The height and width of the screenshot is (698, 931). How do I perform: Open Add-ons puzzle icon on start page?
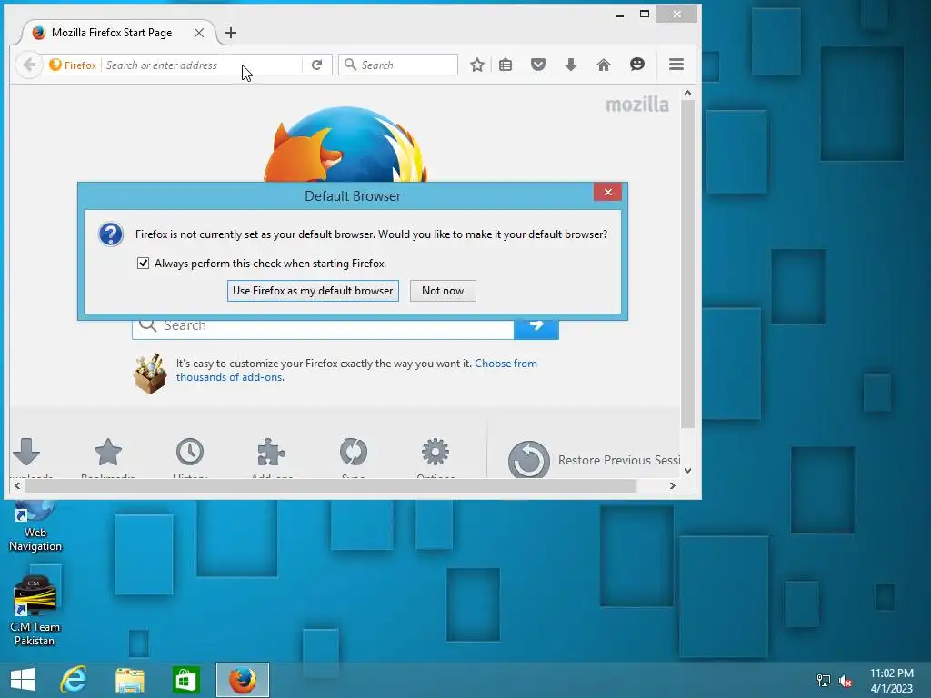tap(271, 453)
